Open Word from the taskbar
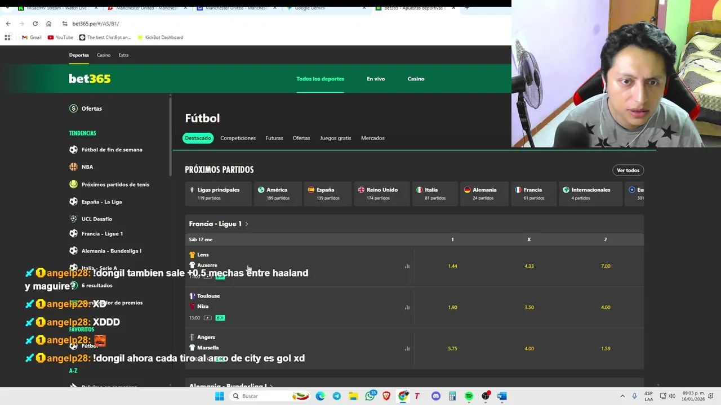 tap(502, 396)
